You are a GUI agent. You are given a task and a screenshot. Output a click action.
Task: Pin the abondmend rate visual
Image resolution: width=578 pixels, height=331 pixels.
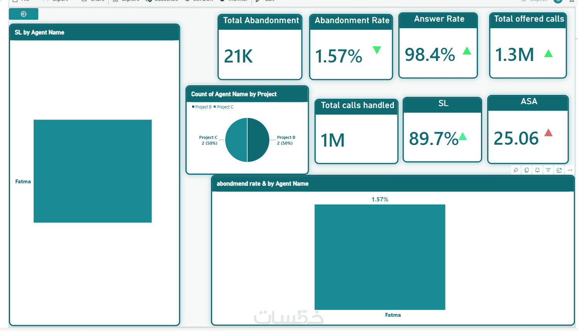tap(516, 170)
